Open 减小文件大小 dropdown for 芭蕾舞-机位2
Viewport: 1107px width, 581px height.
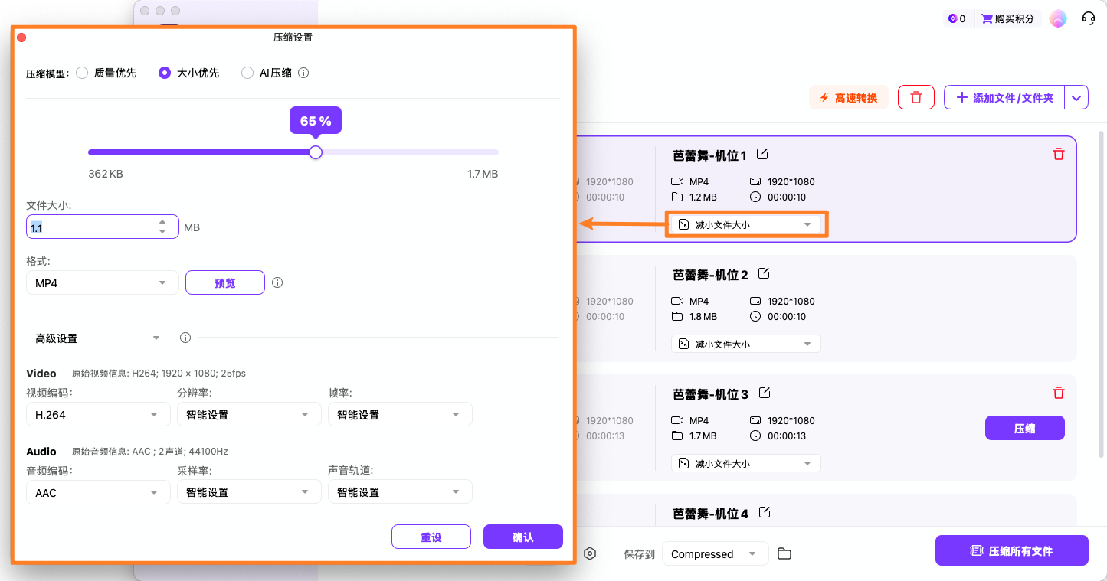click(x=745, y=343)
